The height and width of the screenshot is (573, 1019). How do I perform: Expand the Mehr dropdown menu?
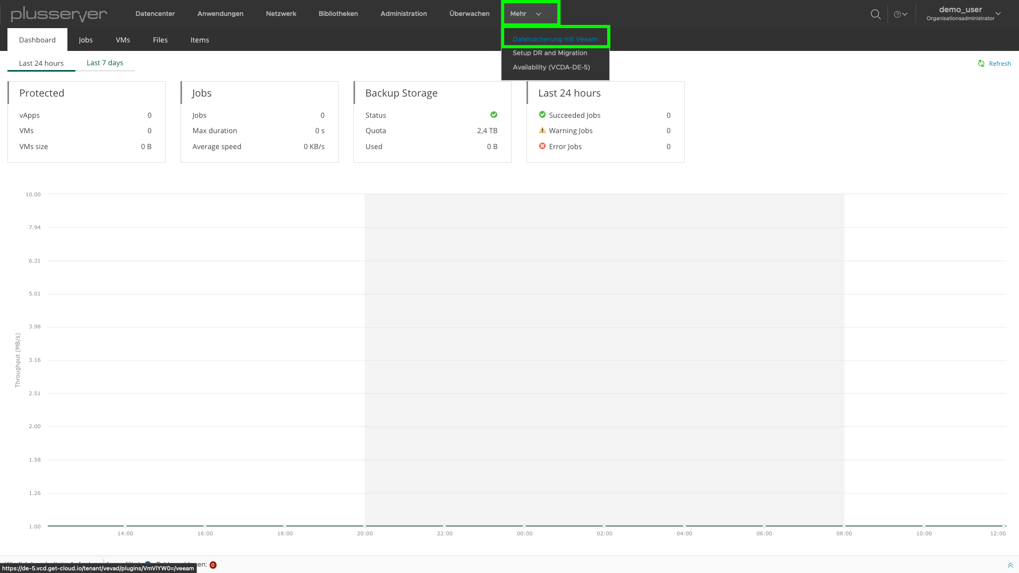click(x=525, y=13)
